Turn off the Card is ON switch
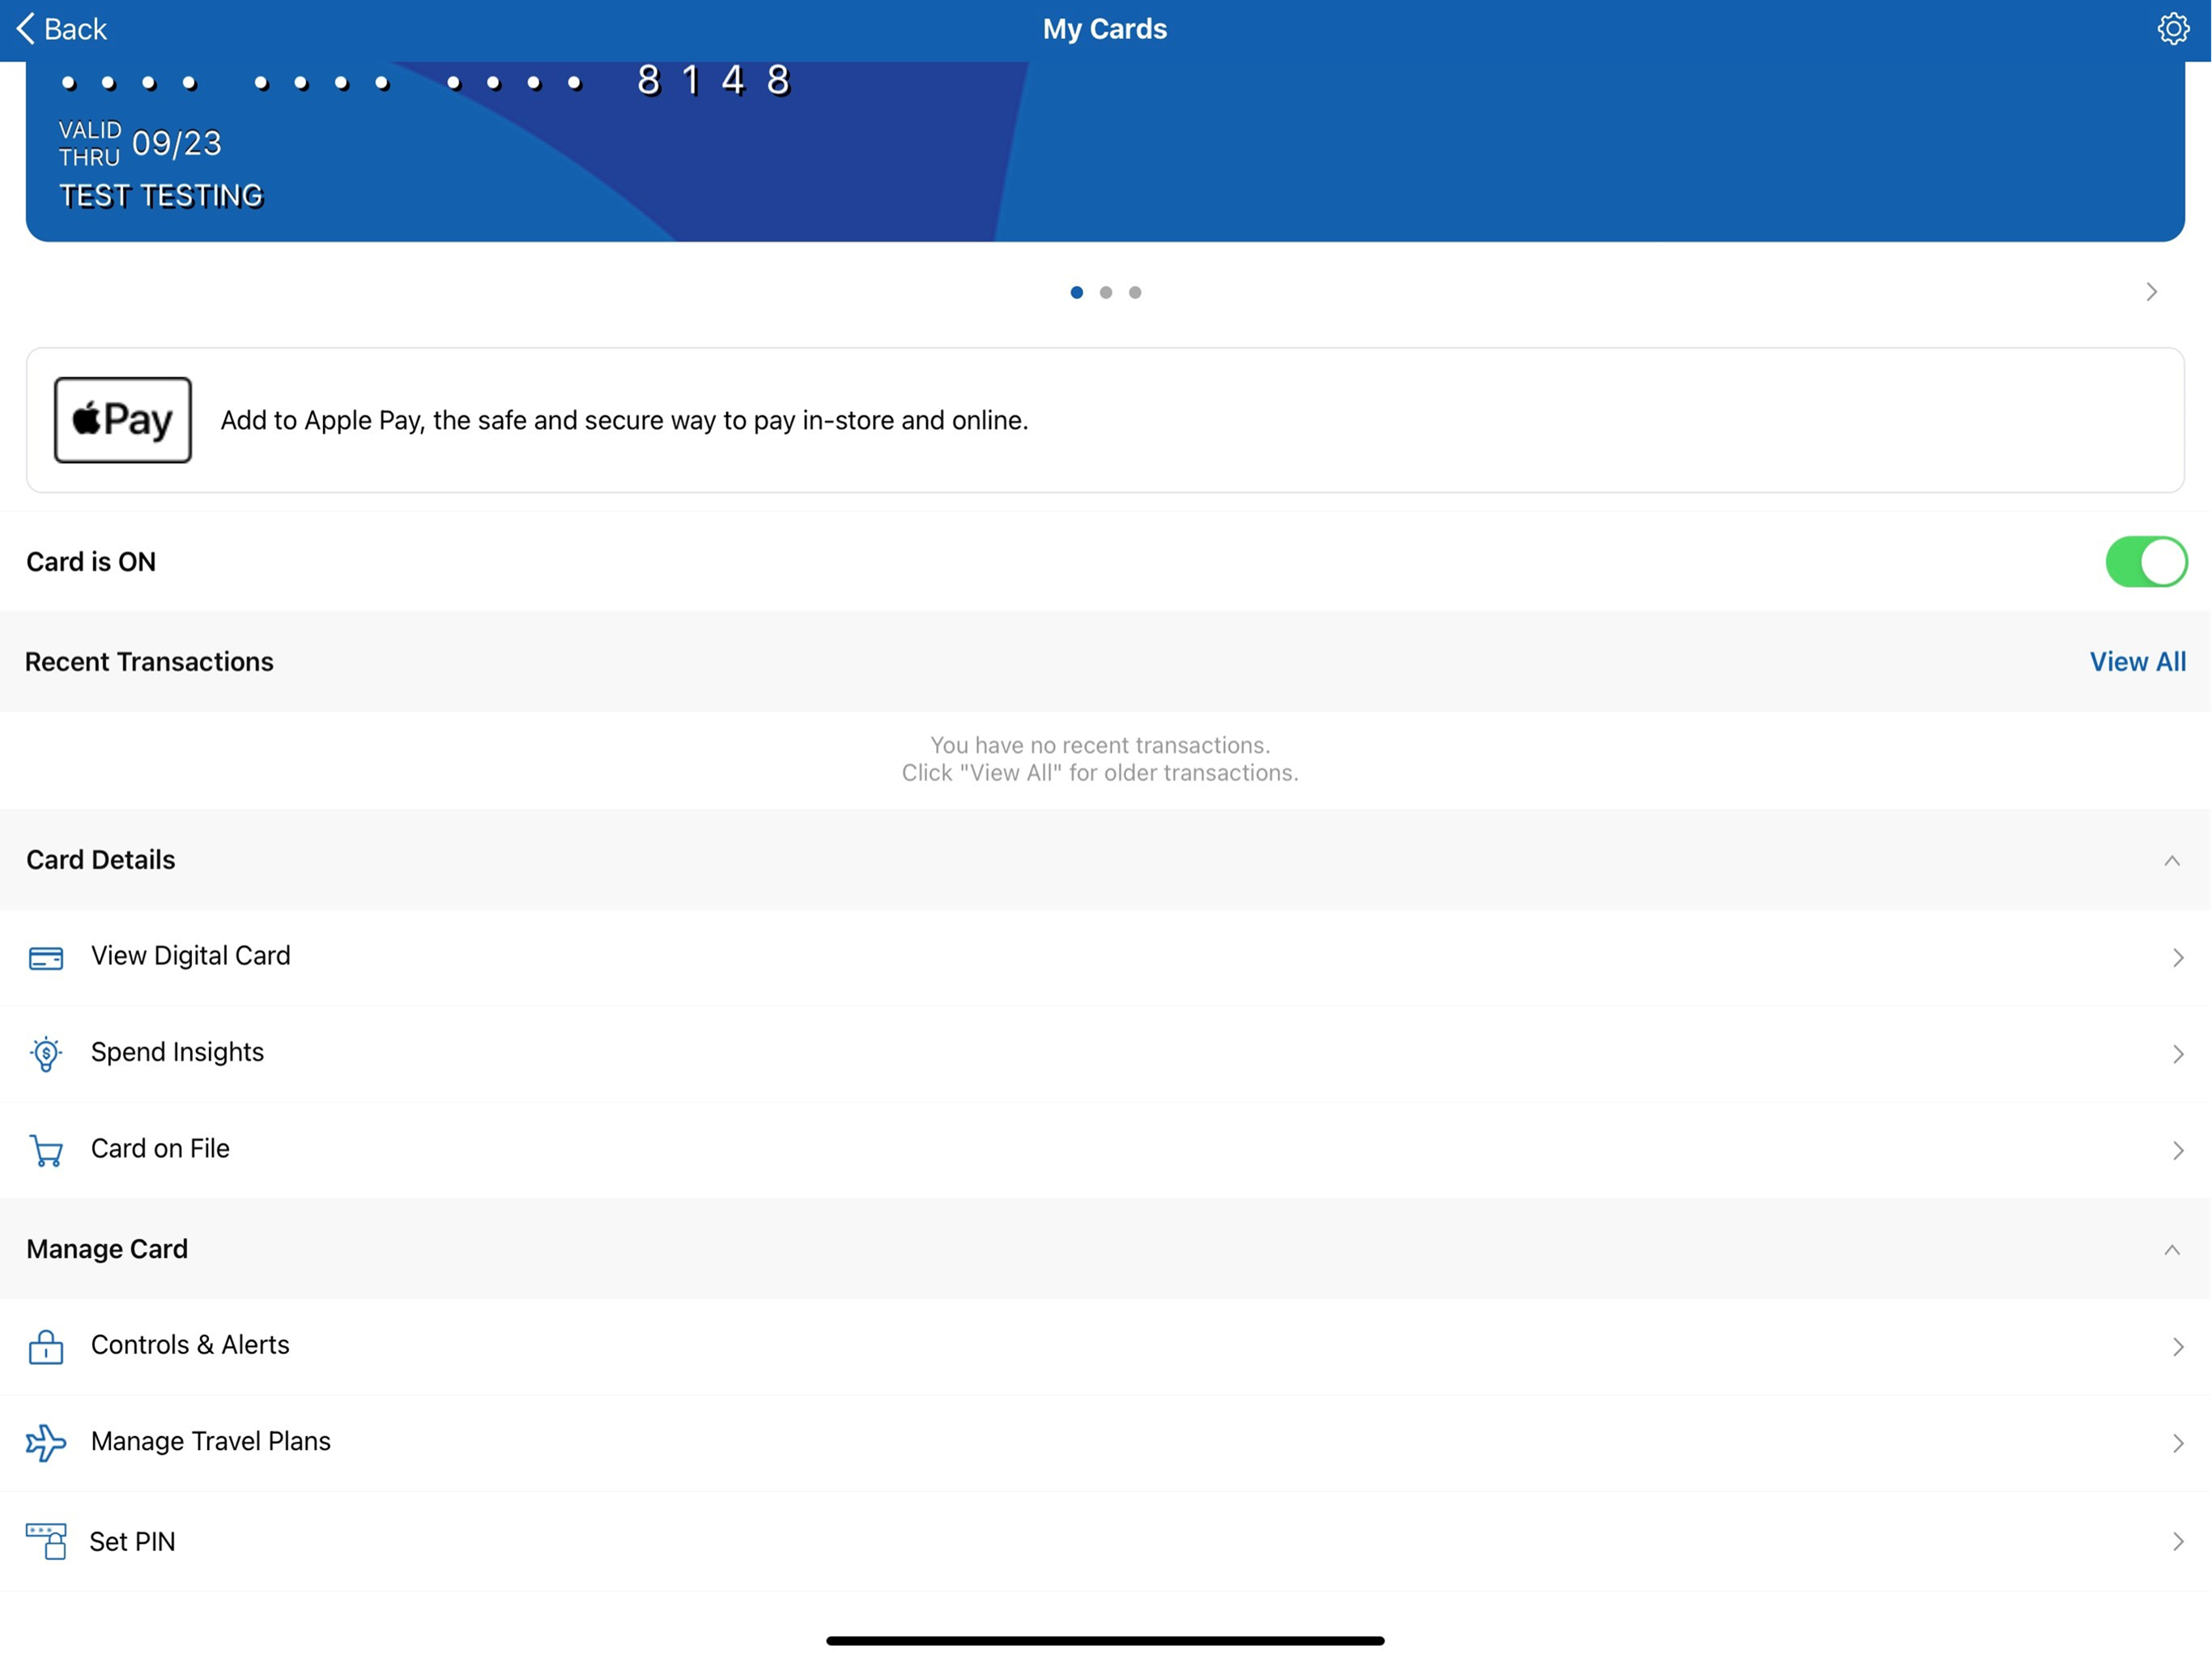The height and width of the screenshot is (1658, 2212). [x=2146, y=561]
